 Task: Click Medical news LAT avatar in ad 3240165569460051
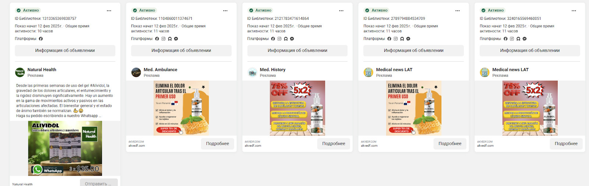[x=485, y=72]
